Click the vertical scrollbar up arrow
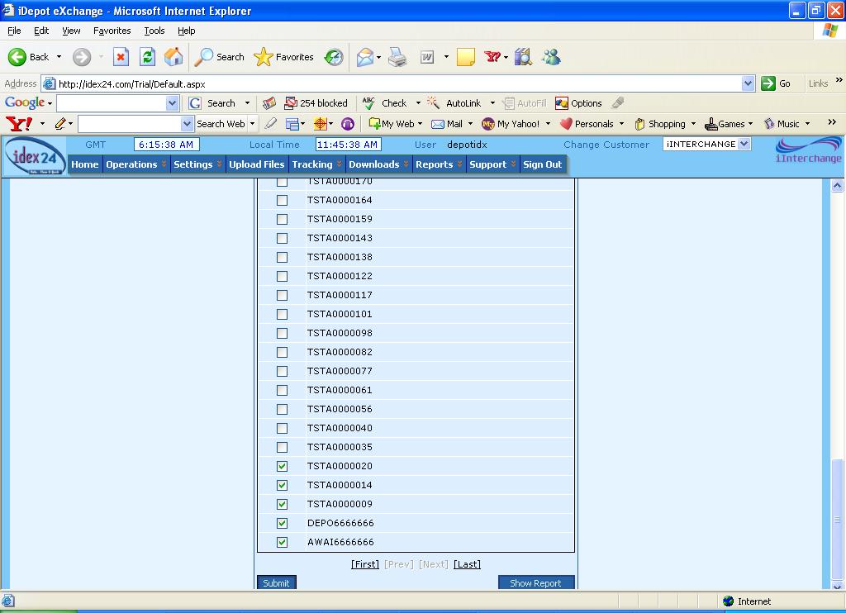 point(837,186)
